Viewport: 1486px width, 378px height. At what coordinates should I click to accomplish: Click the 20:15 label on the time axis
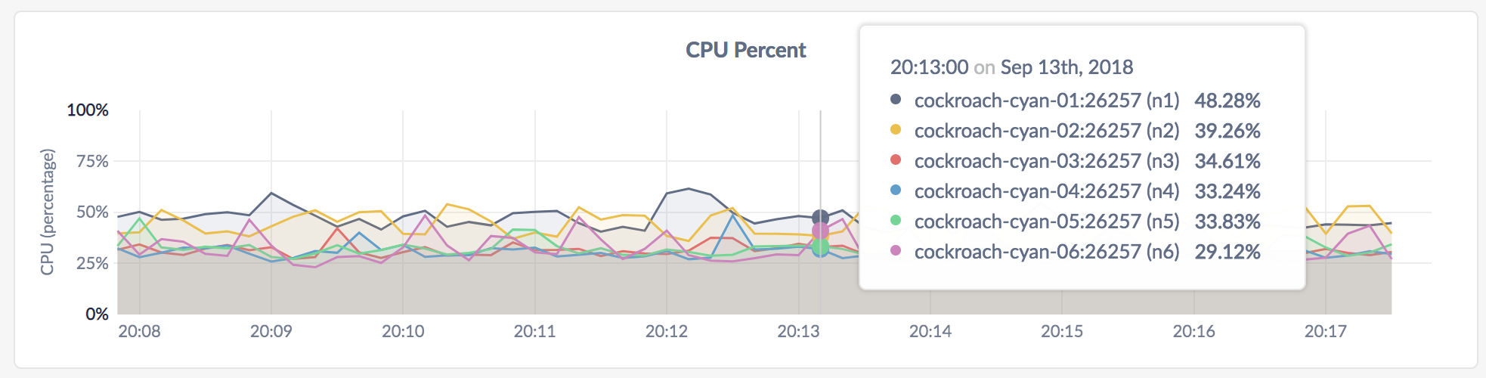(1062, 331)
